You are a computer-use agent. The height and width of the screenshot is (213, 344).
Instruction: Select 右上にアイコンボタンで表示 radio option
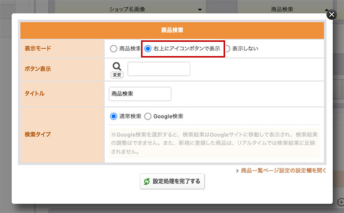(148, 49)
